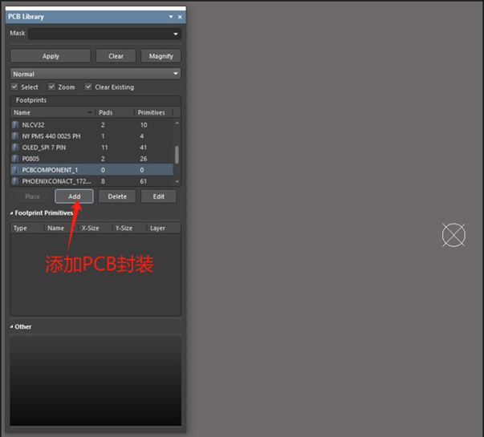Click the OLED_SPI 7 PIN footprint icon
The height and width of the screenshot is (437, 484).
(14, 148)
